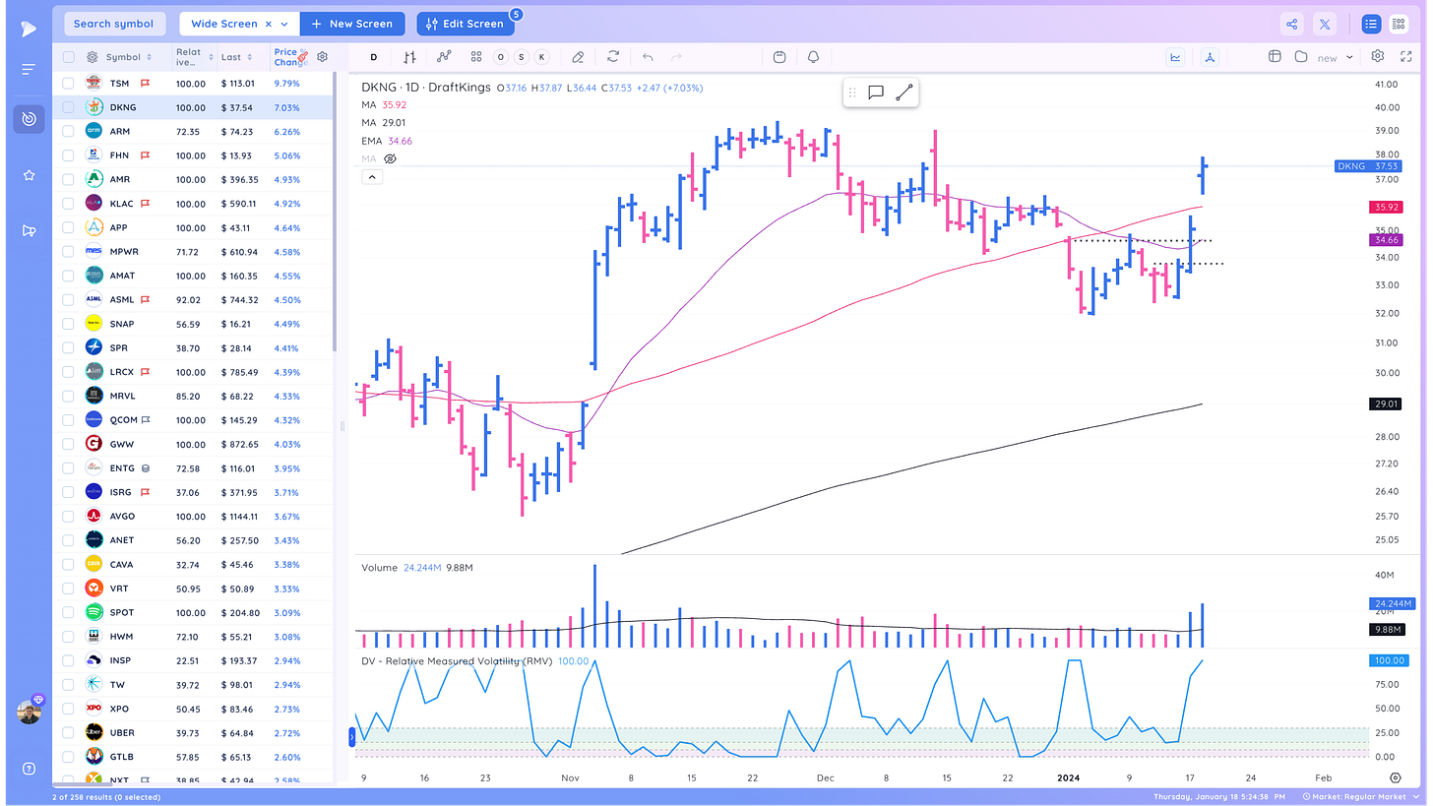Screen dimensions: 1433x806
Task: Open chart type bars icon
Action: point(410,57)
